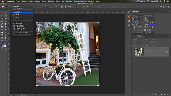Open the Calque menu in menu bar

(38, 1)
